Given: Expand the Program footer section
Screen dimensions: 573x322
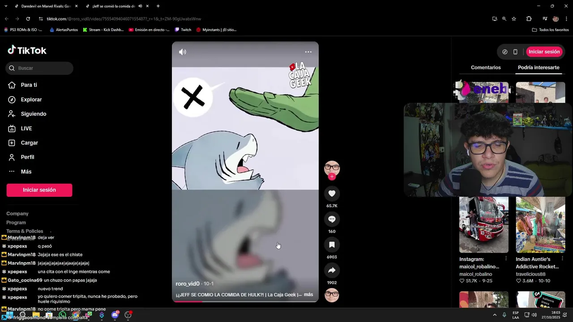Looking at the screenshot, I should pos(16,222).
